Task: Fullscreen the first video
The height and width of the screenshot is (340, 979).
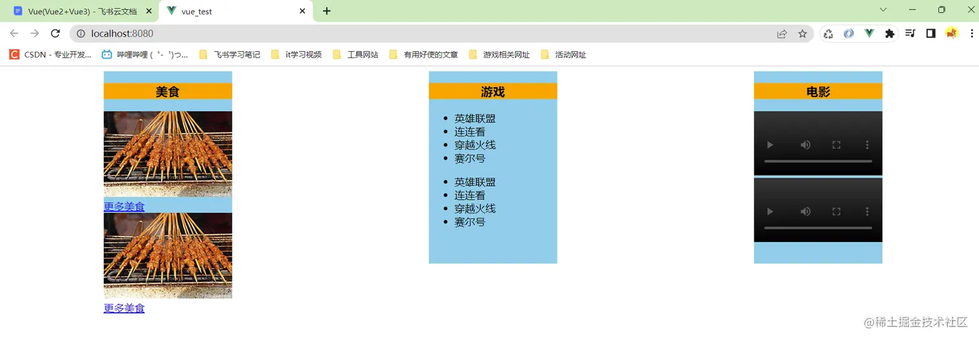Action: (836, 145)
